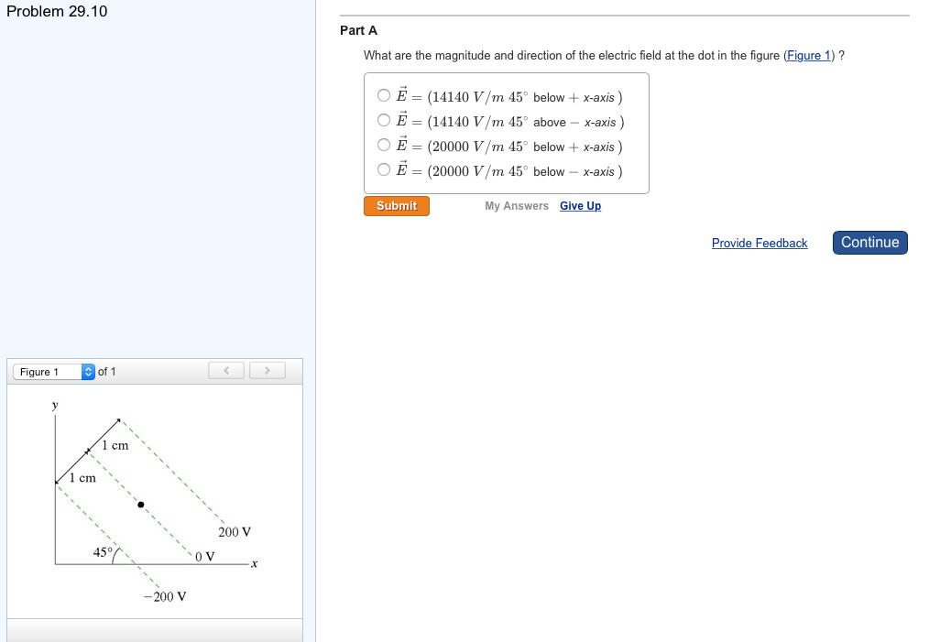Show the next figure with right arrow
This screenshot has height=642, width=929.
pos(267,371)
